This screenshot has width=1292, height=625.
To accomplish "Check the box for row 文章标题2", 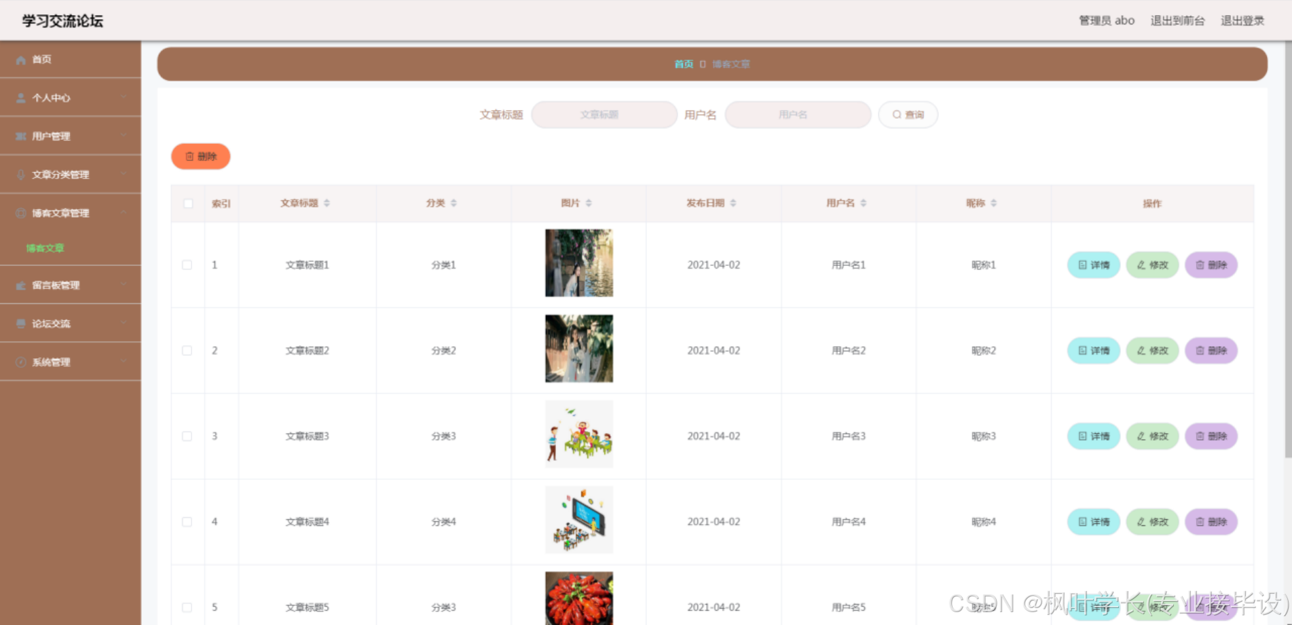I will tap(187, 351).
